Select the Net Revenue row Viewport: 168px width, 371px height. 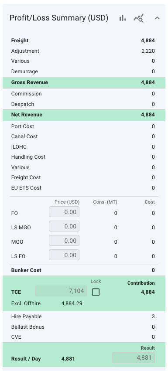pos(84,115)
